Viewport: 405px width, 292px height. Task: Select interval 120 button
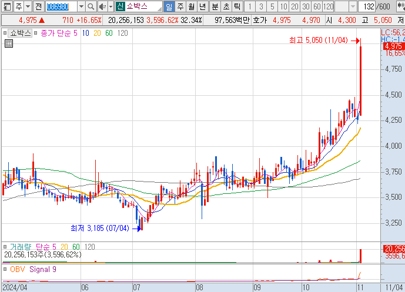tap(329, 6)
